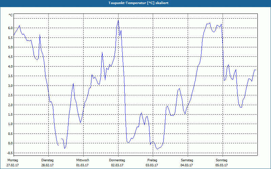Click the Samstag day label
The width and height of the screenshot is (271, 169).
[187, 160]
